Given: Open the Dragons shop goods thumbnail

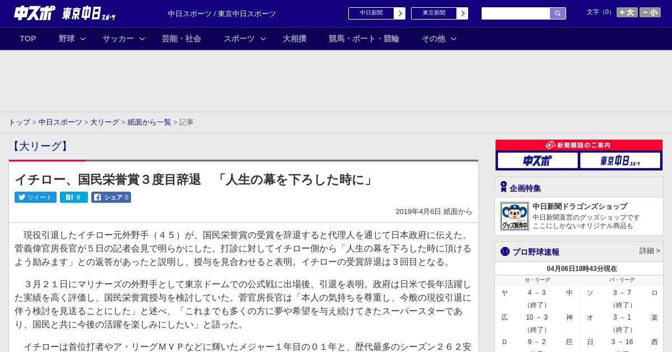Looking at the screenshot, I should [x=515, y=216].
